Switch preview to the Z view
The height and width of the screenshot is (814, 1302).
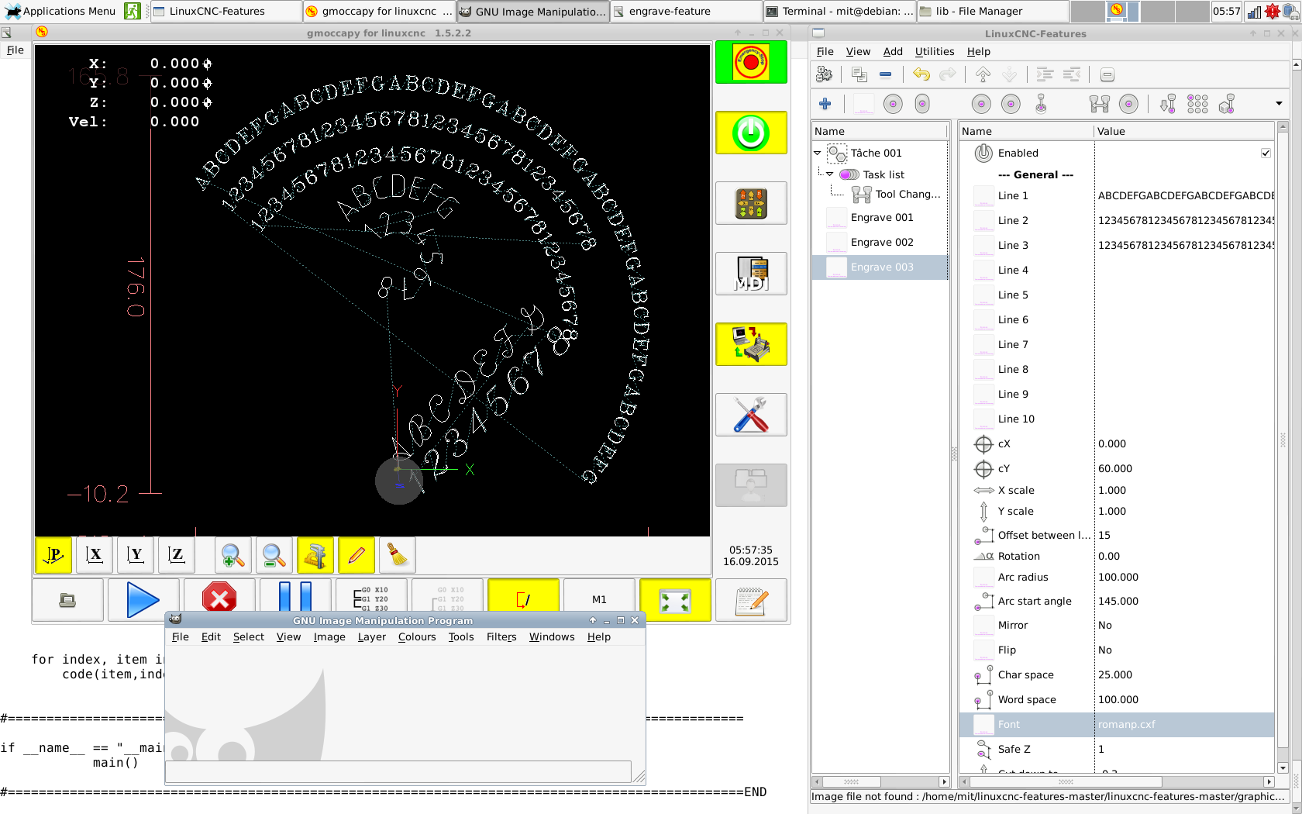(x=177, y=555)
